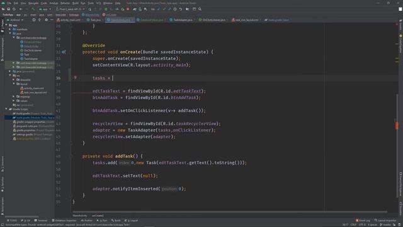
Task: Click the intention lightbulb on line 36
Action: coord(76,78)
